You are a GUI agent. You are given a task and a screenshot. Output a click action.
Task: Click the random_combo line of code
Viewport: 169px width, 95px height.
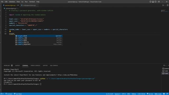click(x=38, y=29)
